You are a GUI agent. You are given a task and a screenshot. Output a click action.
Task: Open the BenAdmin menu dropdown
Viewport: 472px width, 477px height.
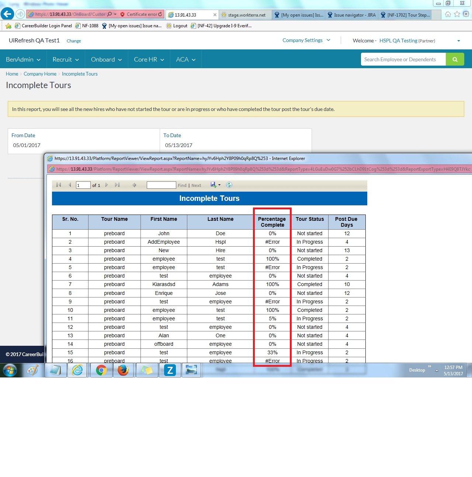(23, 60)
